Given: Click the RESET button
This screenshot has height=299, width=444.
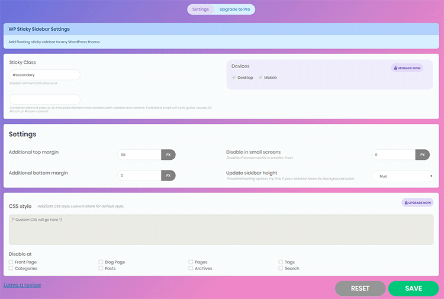Looking at the screenshot, I should pyautogui.click(x=360, y=288).
